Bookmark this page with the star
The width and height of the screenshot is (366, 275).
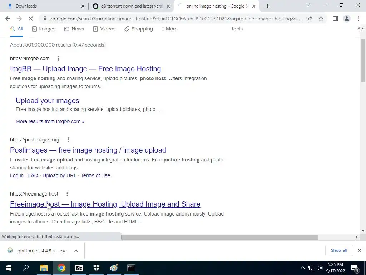pyautogui.click(x=321, y=19)
